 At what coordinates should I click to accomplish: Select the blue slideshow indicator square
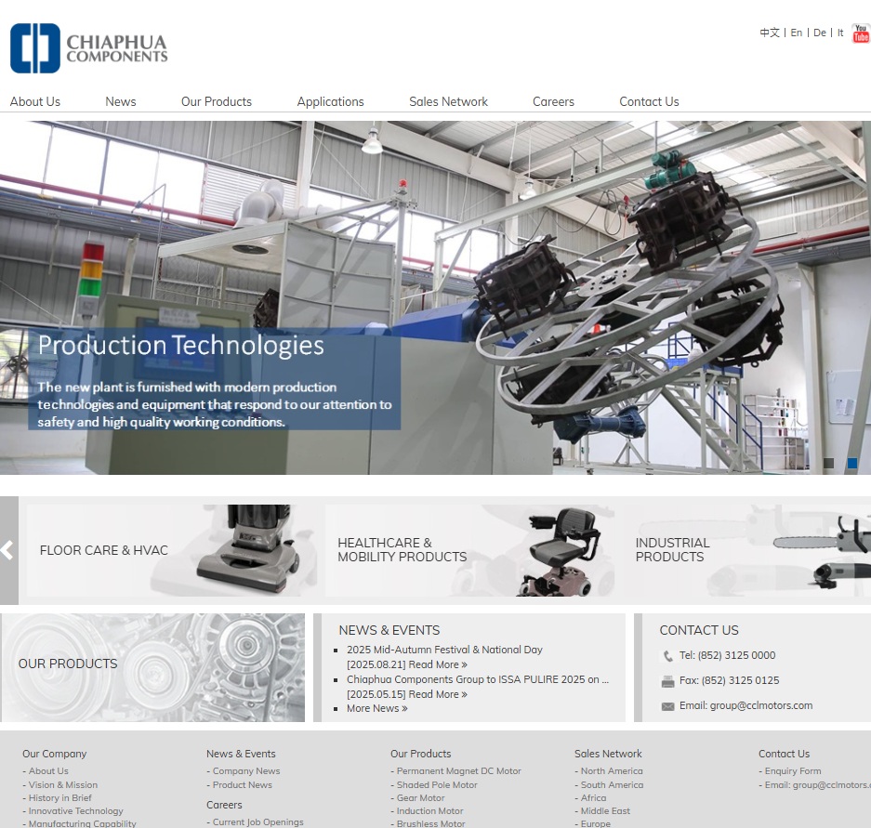(851, 463)
